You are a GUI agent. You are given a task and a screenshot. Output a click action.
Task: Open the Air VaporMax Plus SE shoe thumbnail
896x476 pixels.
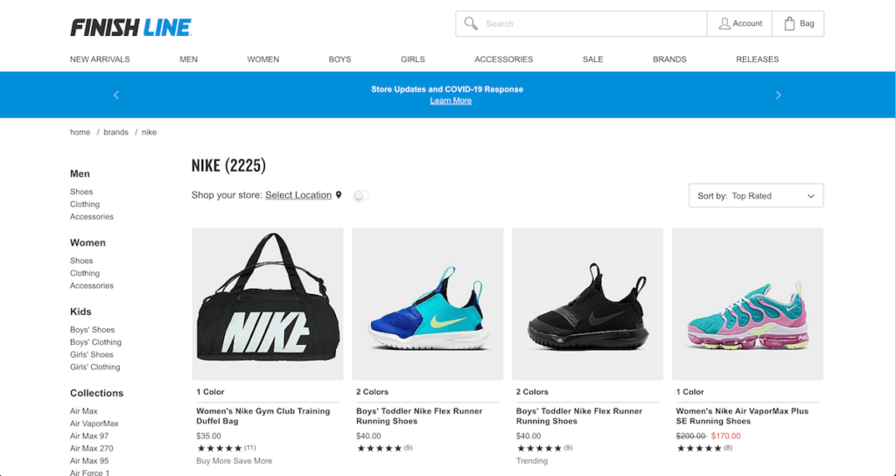pyautogui.click(x=747, y=304)
